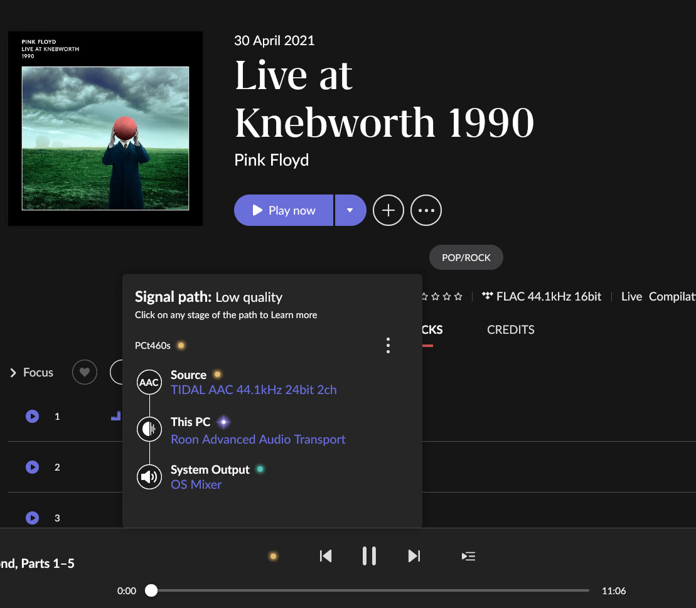Click the Play now button
Image resolution: width=696 pixels, height=608 pixels.
coord(284,210)
